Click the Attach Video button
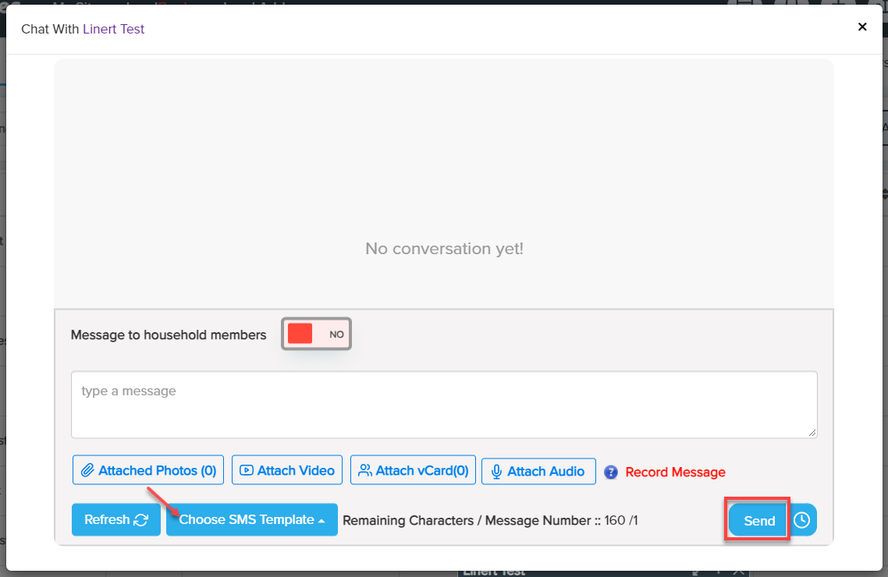888x577 pixels. pyautogui.click(x=287, y=470)
